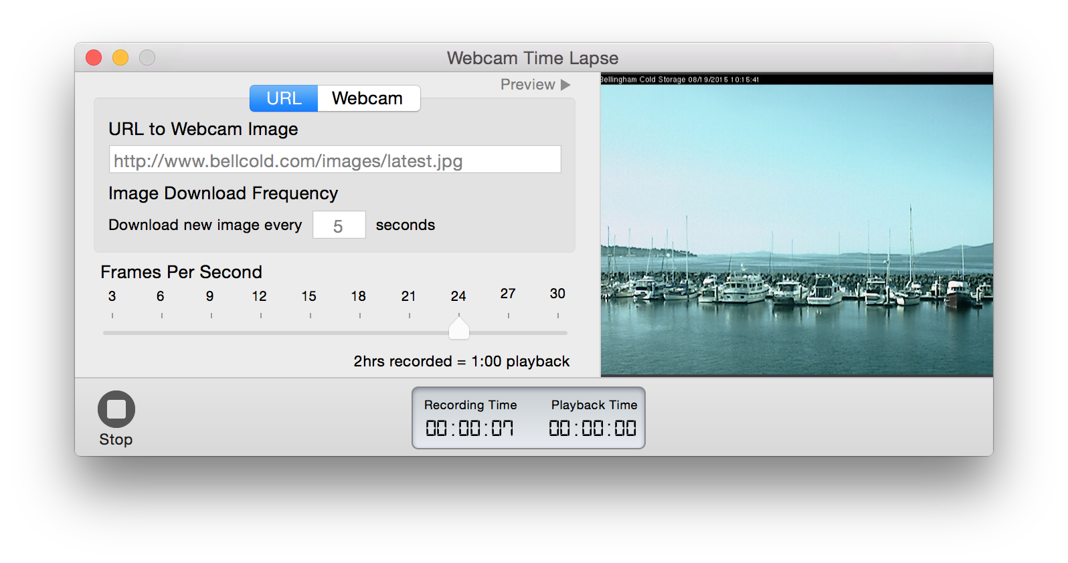Click the 'Download new image every' label

(x=205, y=225)
